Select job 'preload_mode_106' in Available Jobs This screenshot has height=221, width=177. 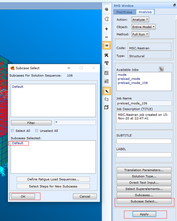(133, 83)
